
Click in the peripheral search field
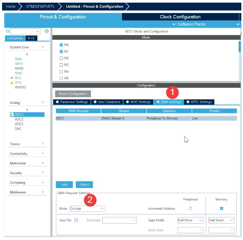pos(25,31)
